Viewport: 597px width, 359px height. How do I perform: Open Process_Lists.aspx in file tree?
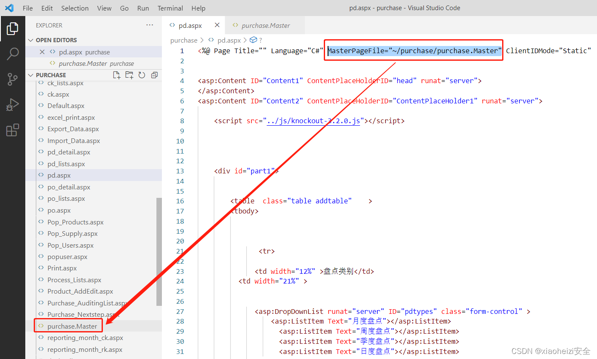click(74, 280)
